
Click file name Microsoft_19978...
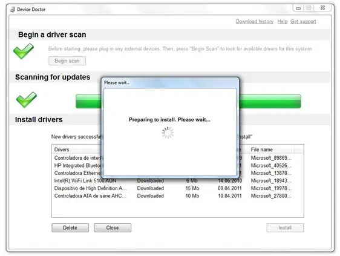pos(271,188)
